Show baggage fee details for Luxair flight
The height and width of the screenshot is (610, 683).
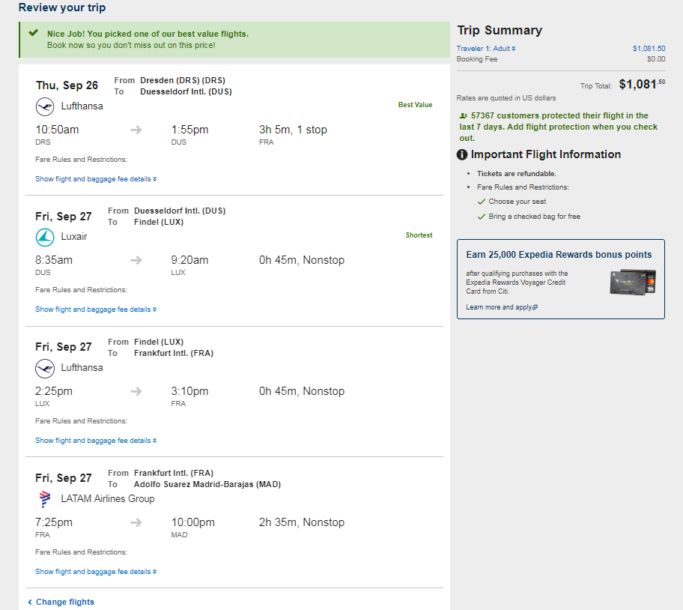96,309
